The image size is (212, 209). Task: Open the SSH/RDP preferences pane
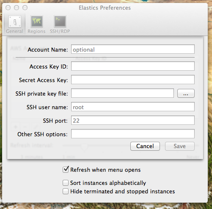(60, 25)
